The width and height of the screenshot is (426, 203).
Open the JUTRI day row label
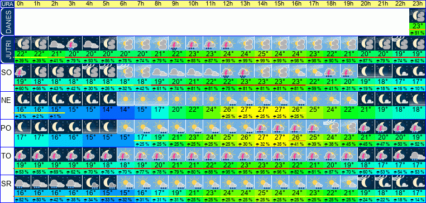tap(7, 50)
